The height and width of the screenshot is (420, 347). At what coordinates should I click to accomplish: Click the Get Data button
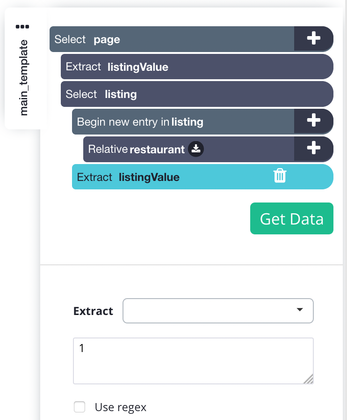(292, 218)
